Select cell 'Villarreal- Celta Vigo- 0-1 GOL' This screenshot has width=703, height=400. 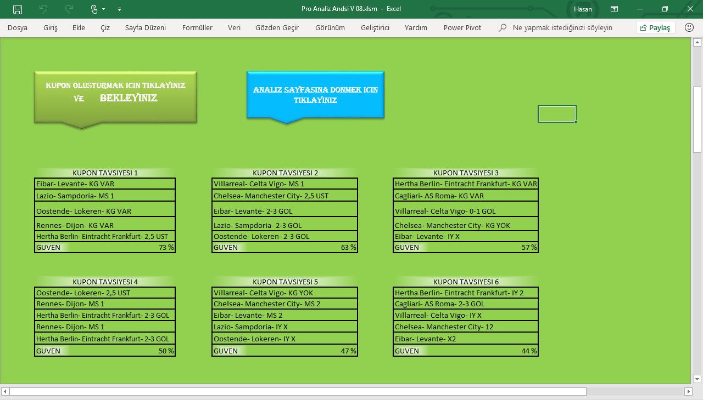466,209
